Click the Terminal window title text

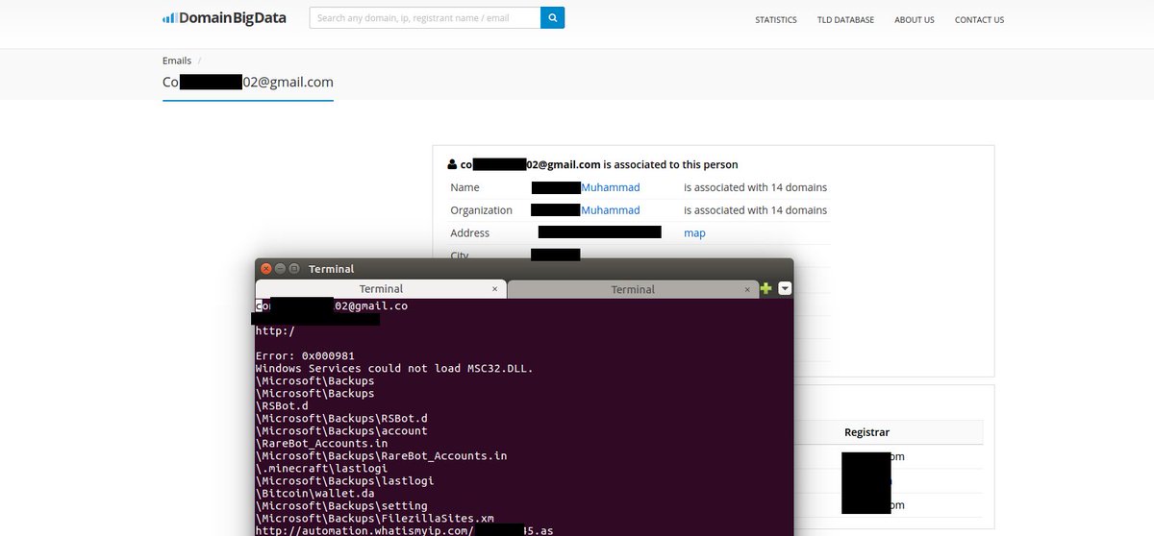pyautogui.click(x=332, y=269)
